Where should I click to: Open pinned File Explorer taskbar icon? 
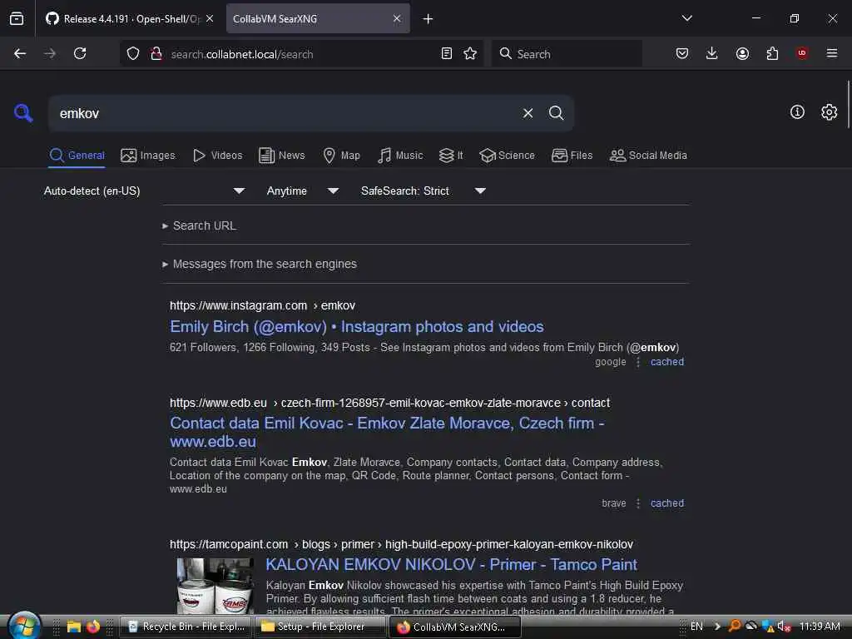[74, 627]
